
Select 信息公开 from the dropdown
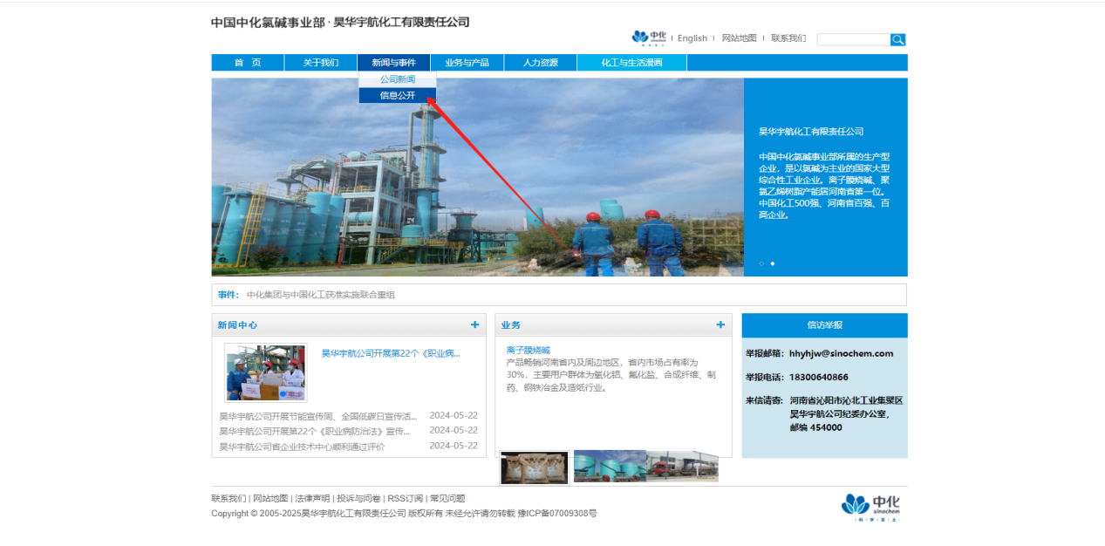click(398, 96)
